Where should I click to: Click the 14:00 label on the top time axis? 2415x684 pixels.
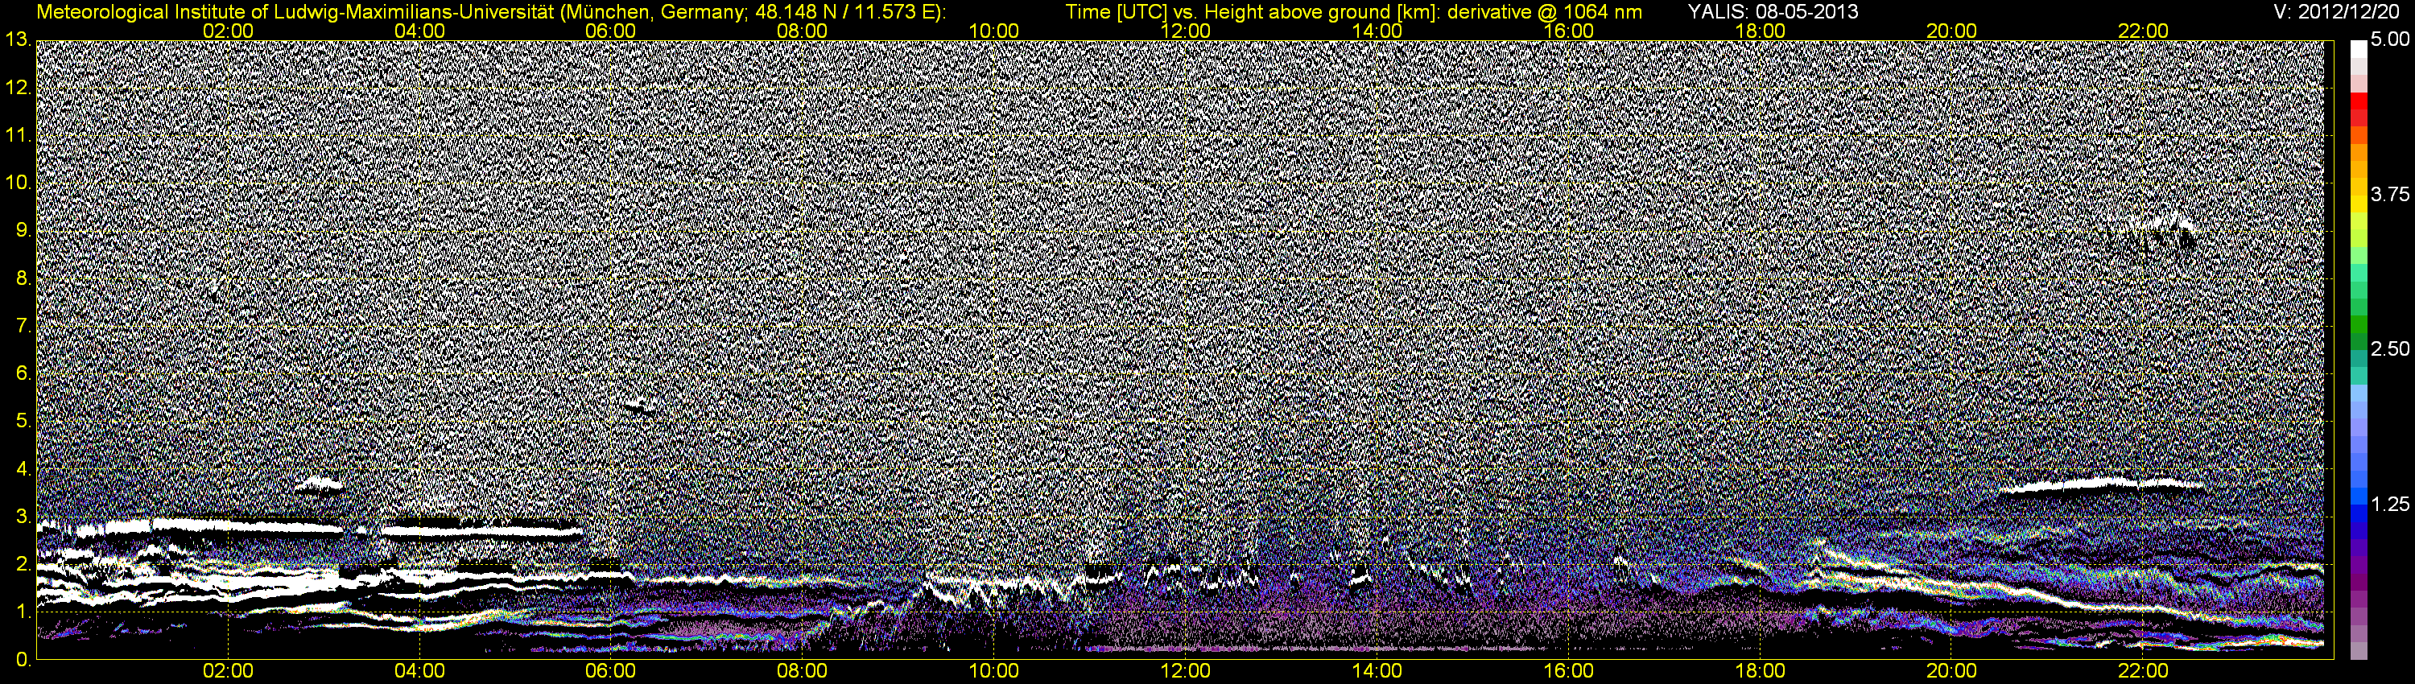point(1377,31)
